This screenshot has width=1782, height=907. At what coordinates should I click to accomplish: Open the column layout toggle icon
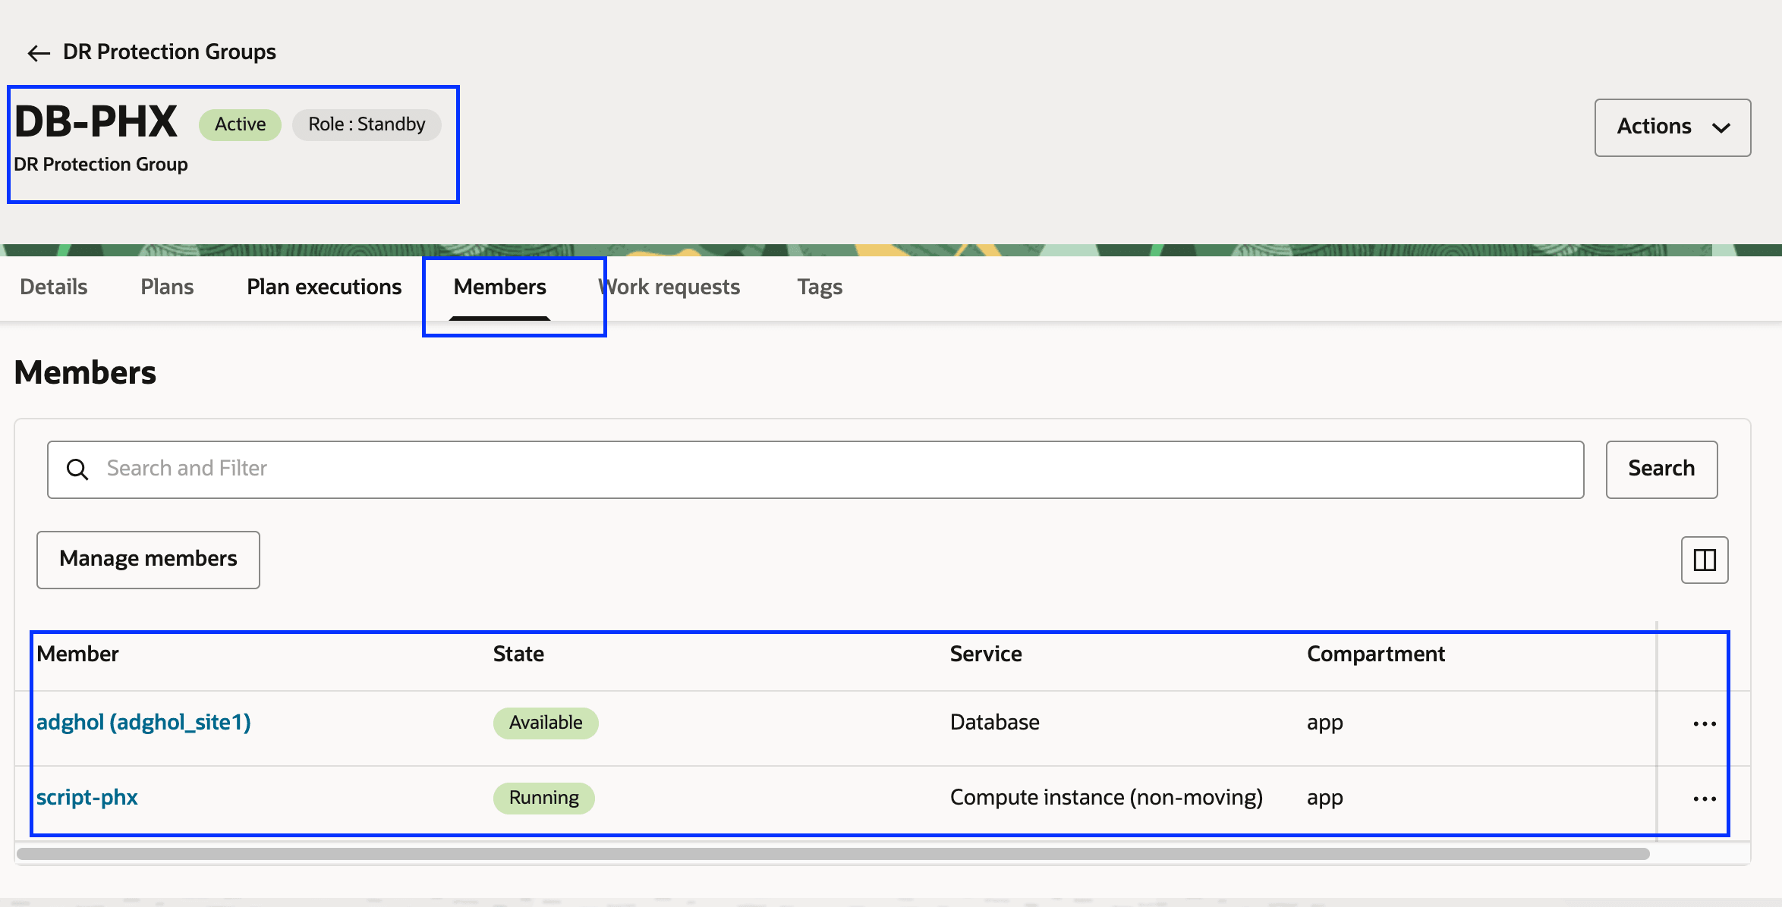pos(1704,560)
